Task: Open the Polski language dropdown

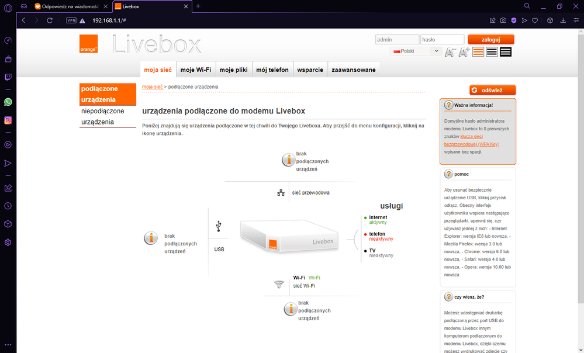Action: coord(416,51)
